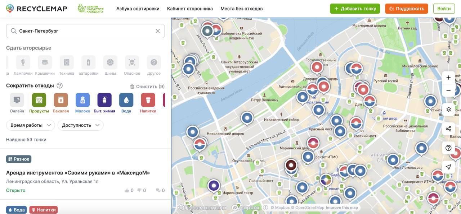This screenshot has height=214, width=461.
Task: Expand the Доступность dropdown
Action: 81,125
